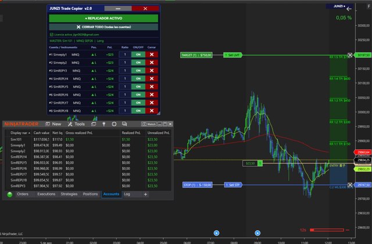This screenshot has width=372, height=244.
Task: Close position for #3 SimREPY3 with red X
Action: (x=152, y=71)
